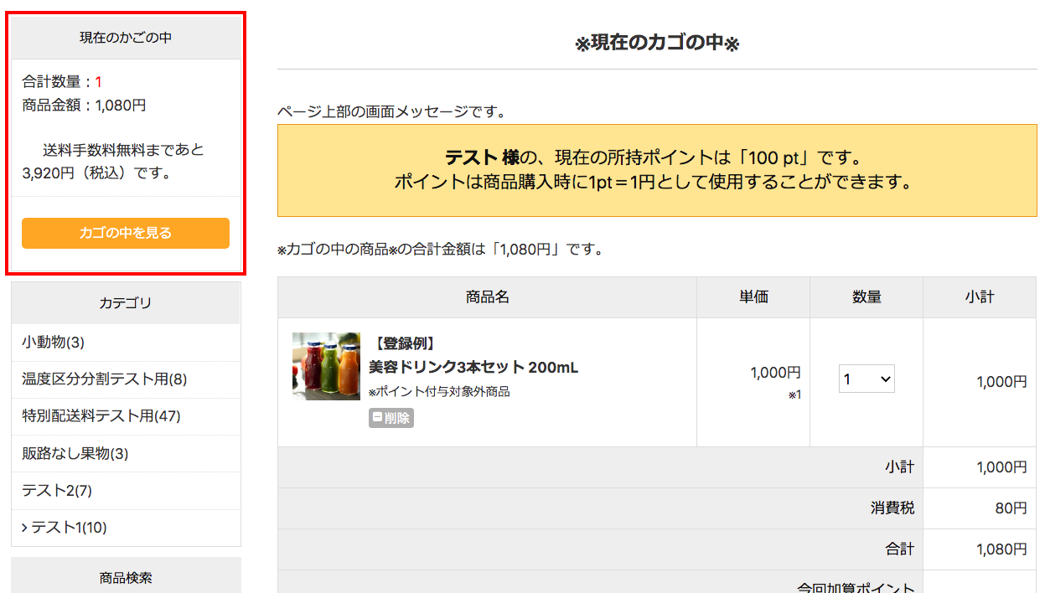The height and width of the screenshot is (593, 1045).
Task: Choose the テスト2(7) category
Action: pos(57,490)
